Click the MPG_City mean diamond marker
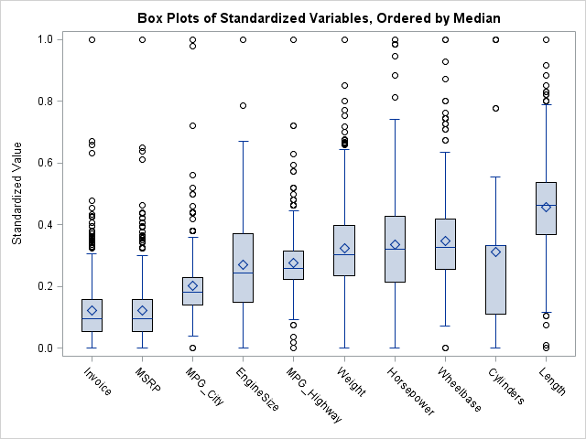Viewport: 586px width, 439px height. (x=192, y=285)
